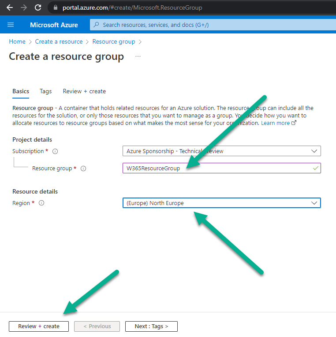Open the ellipsis menu beside page title
This screenshot has height=337, width=336.
pos(138,56)
